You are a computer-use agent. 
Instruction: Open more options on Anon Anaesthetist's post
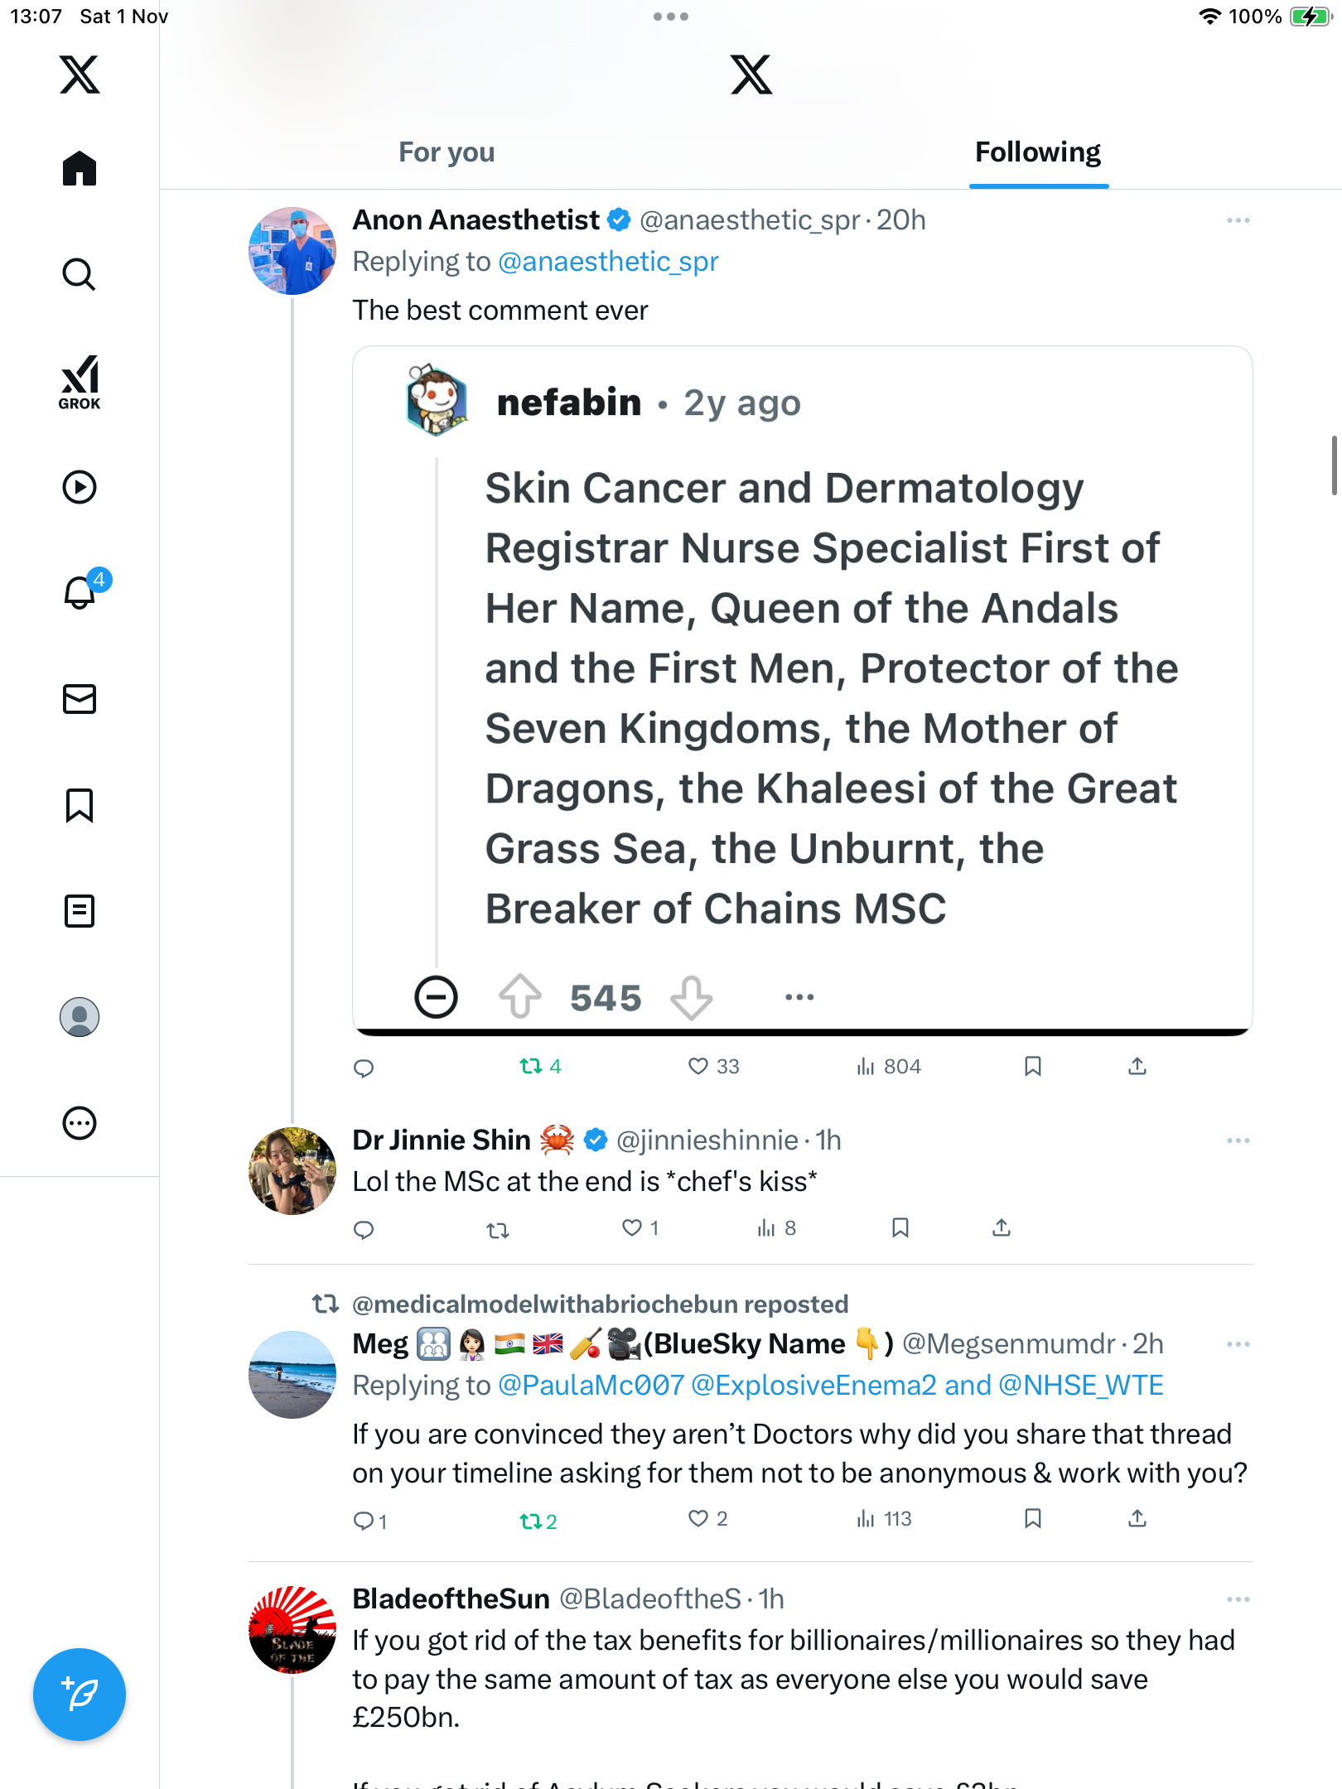(x=1238, y=220)
